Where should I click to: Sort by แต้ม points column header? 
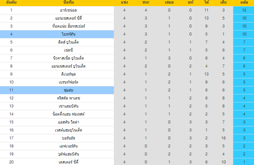tap(244, 2)
